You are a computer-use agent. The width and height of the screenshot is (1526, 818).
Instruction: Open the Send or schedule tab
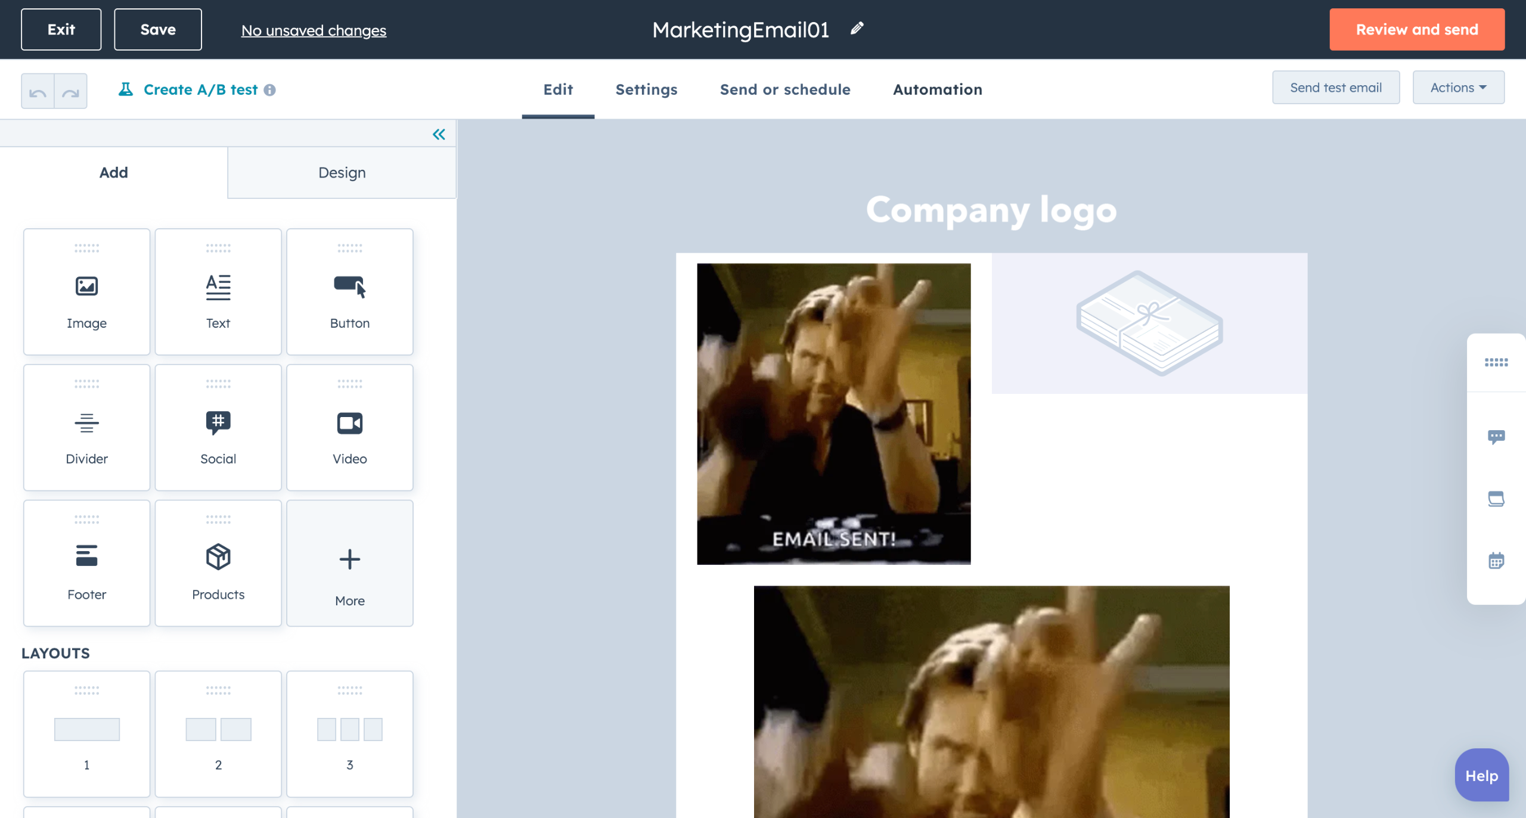tap(785, 89)
